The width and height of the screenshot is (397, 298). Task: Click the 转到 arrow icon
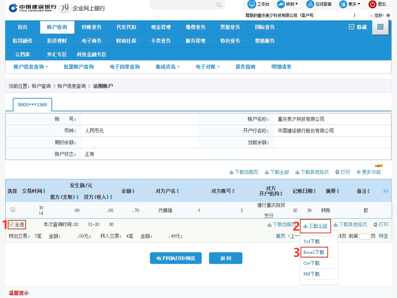click(281, 4)
